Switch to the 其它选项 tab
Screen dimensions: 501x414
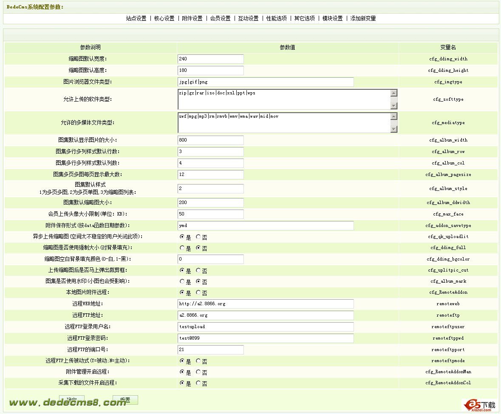point(304,18)
